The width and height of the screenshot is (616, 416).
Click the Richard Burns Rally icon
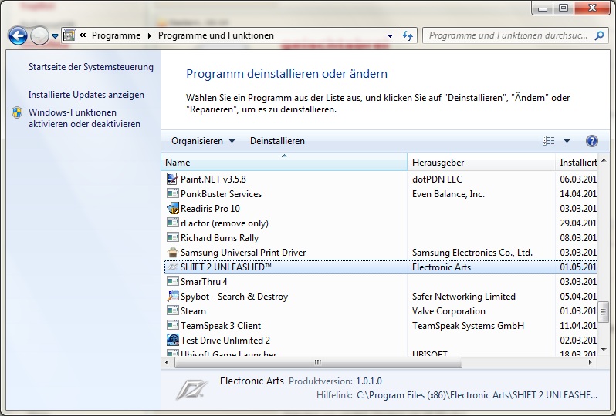(172, 237)
